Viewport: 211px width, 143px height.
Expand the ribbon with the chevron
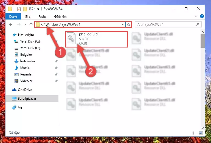[x=196, y=16]
